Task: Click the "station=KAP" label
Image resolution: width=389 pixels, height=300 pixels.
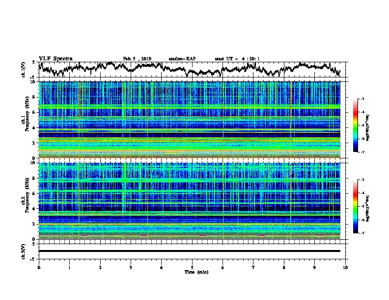Action: coord(182,59)
